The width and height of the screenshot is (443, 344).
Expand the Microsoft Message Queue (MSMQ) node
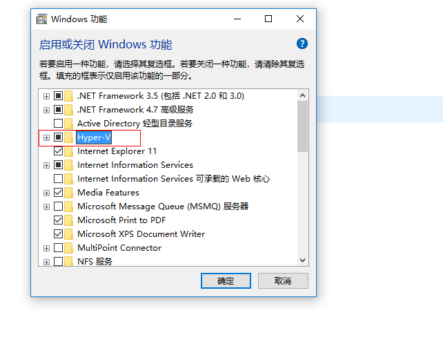[47, 207]
